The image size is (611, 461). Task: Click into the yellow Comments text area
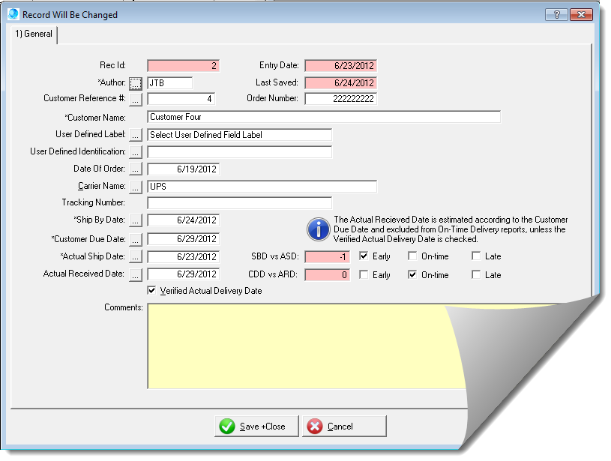pyautogui.click(x=300, y=345)
